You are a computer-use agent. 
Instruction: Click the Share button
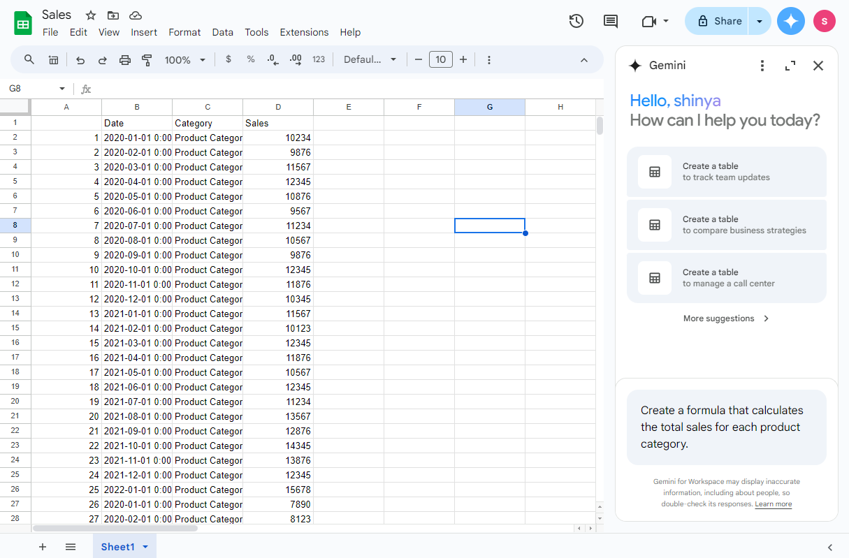(717, 21)
